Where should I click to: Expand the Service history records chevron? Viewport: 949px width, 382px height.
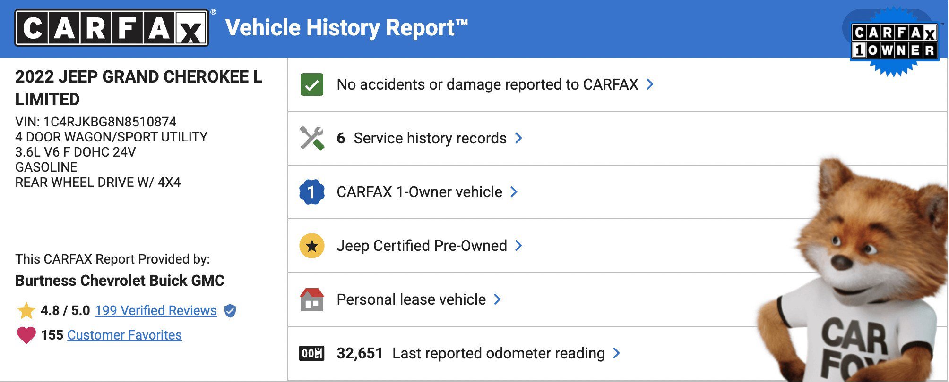pos(519,138)
